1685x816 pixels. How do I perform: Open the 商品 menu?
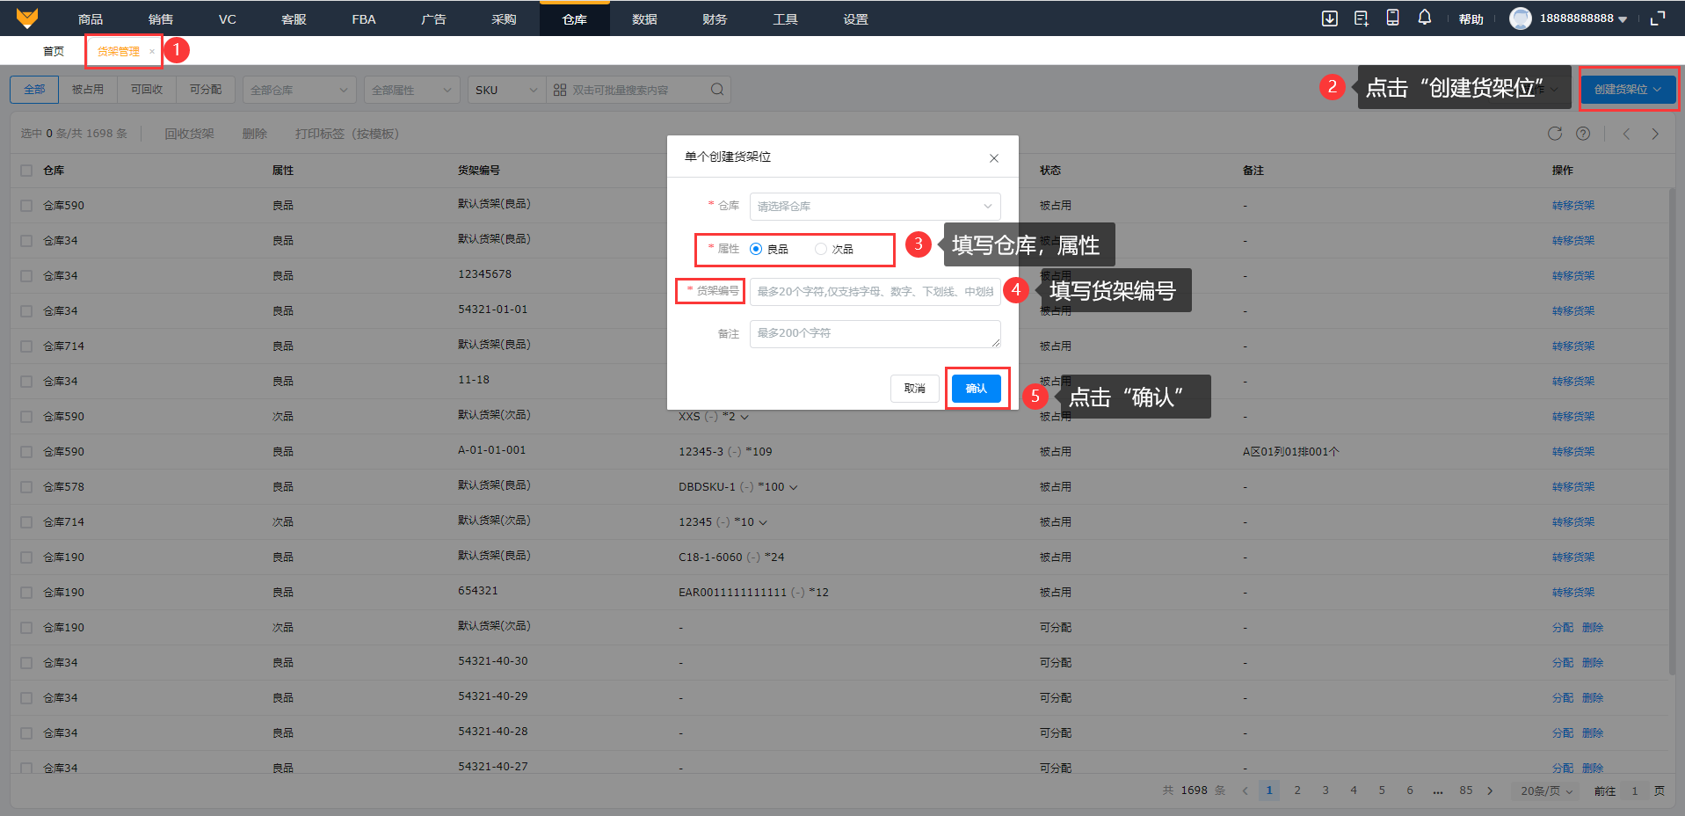pos(91,18)
